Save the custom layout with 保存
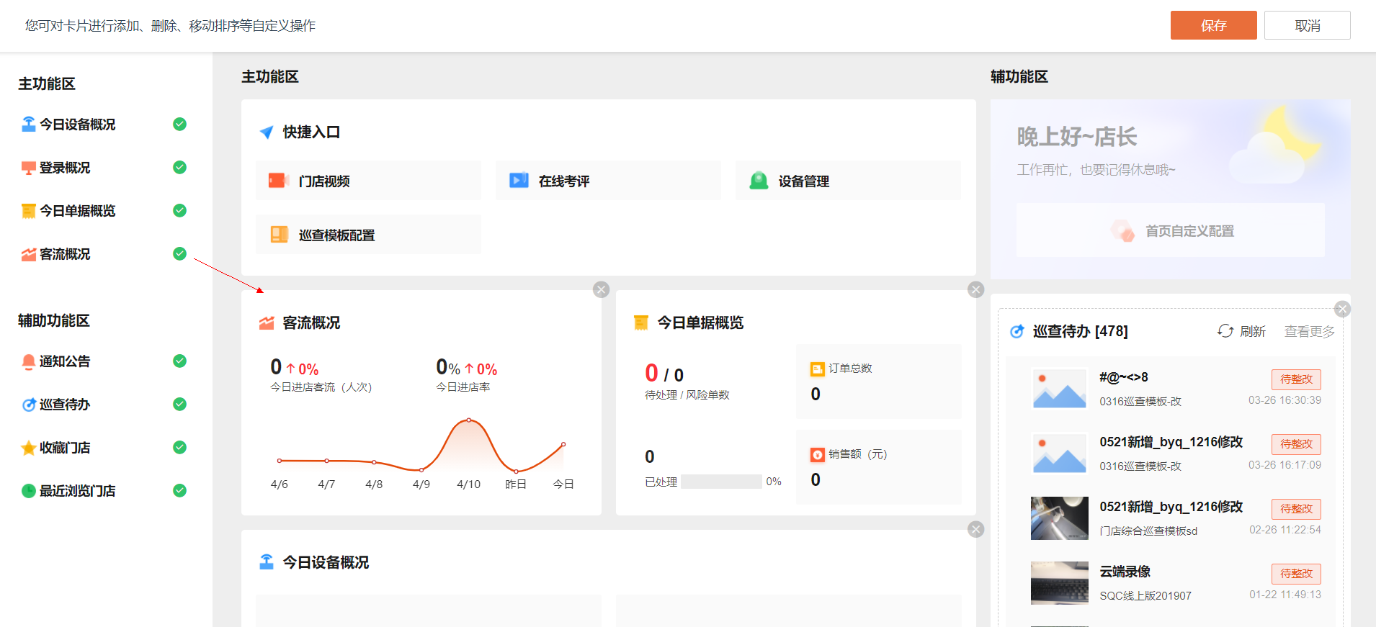 [x=1214, y=25]
